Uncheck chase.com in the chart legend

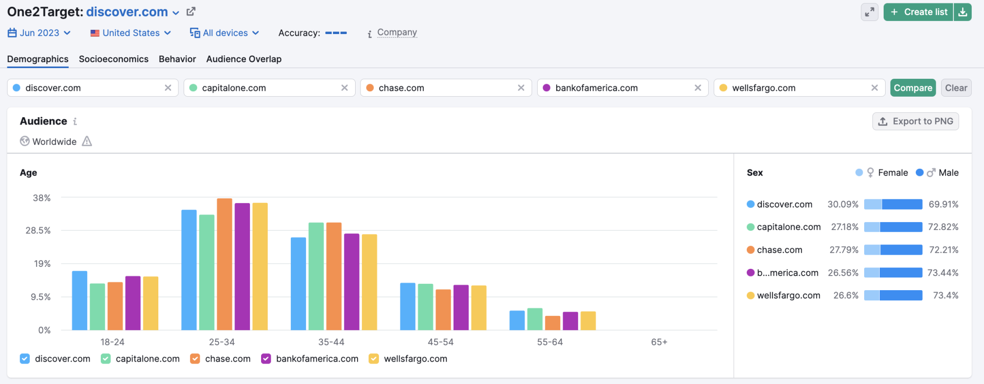[x=195, y=359]
